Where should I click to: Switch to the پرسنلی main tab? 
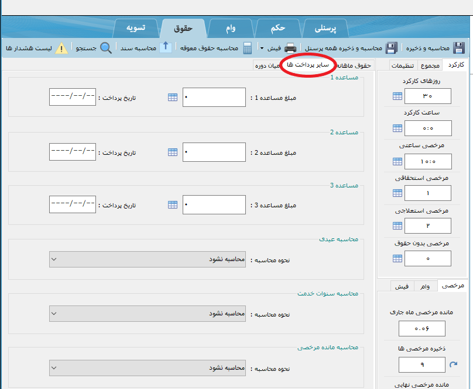point(326,27)
